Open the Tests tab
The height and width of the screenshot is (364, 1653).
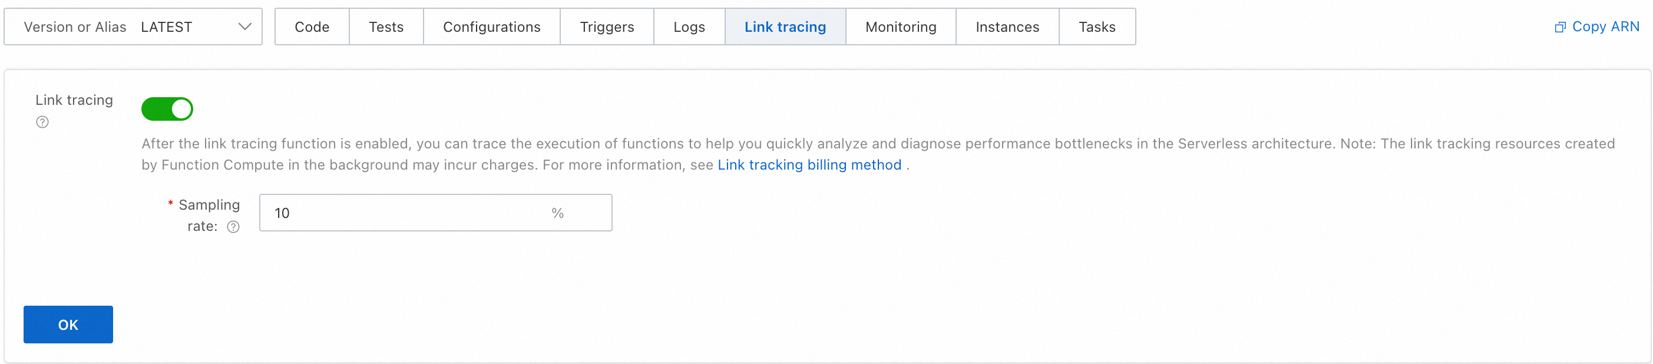(386, 27)
